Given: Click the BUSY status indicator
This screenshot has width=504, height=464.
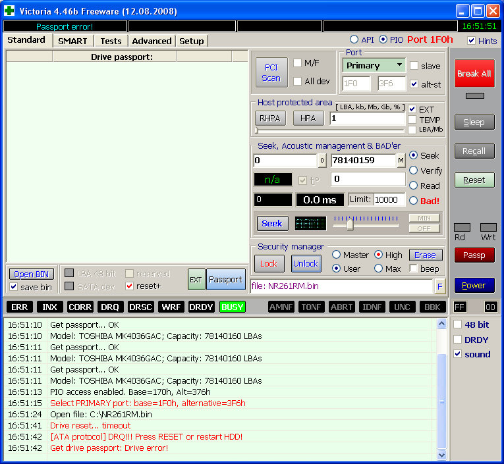Looking at the screenshot, I should point(232,307).
